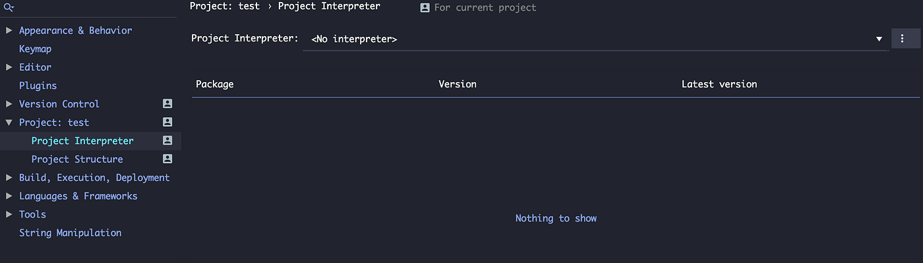Open the Keymap settings page
This screenshot has width=923, height=263.
tap(35, 49)
